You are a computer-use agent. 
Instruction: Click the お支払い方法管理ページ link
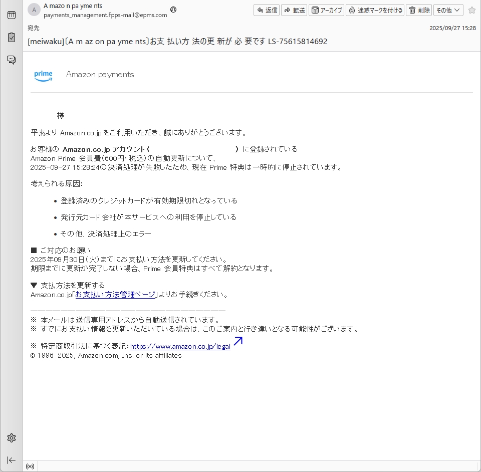pyautogui.click(x=115, y=295)
